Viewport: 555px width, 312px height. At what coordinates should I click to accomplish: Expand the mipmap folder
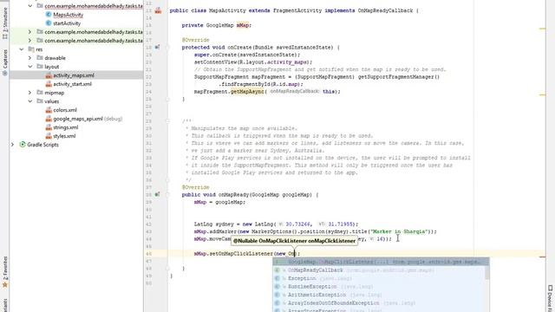(x=30, y=93)
